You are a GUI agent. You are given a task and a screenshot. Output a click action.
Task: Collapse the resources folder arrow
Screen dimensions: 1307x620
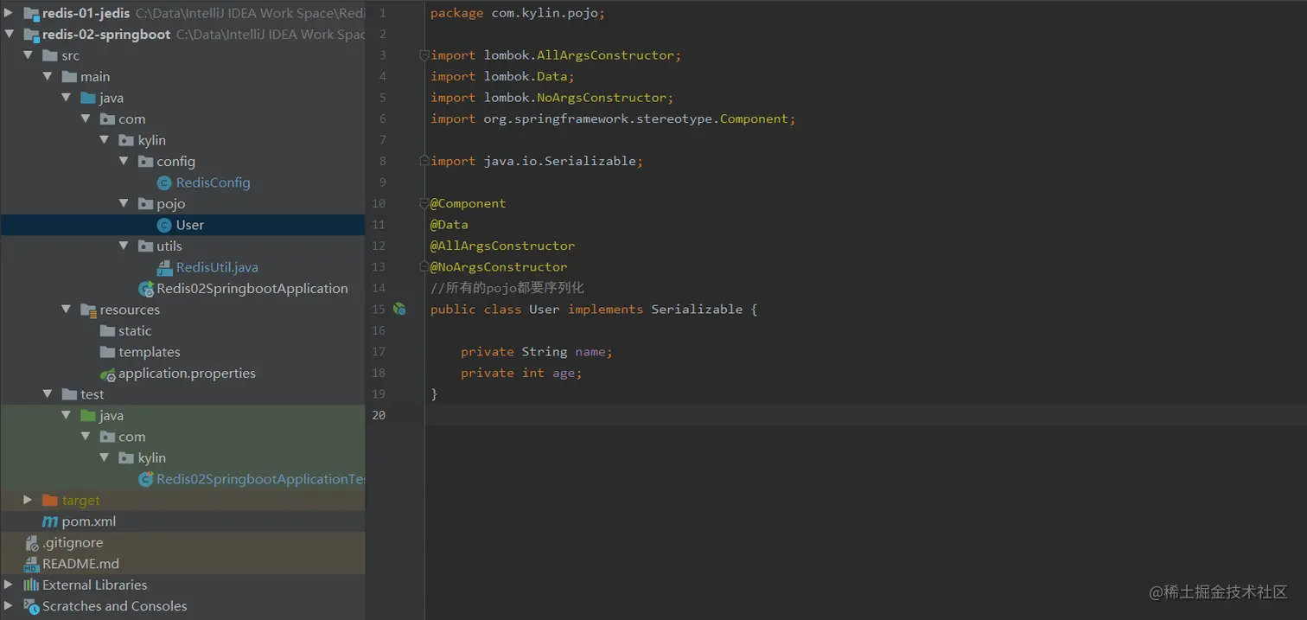66,309
